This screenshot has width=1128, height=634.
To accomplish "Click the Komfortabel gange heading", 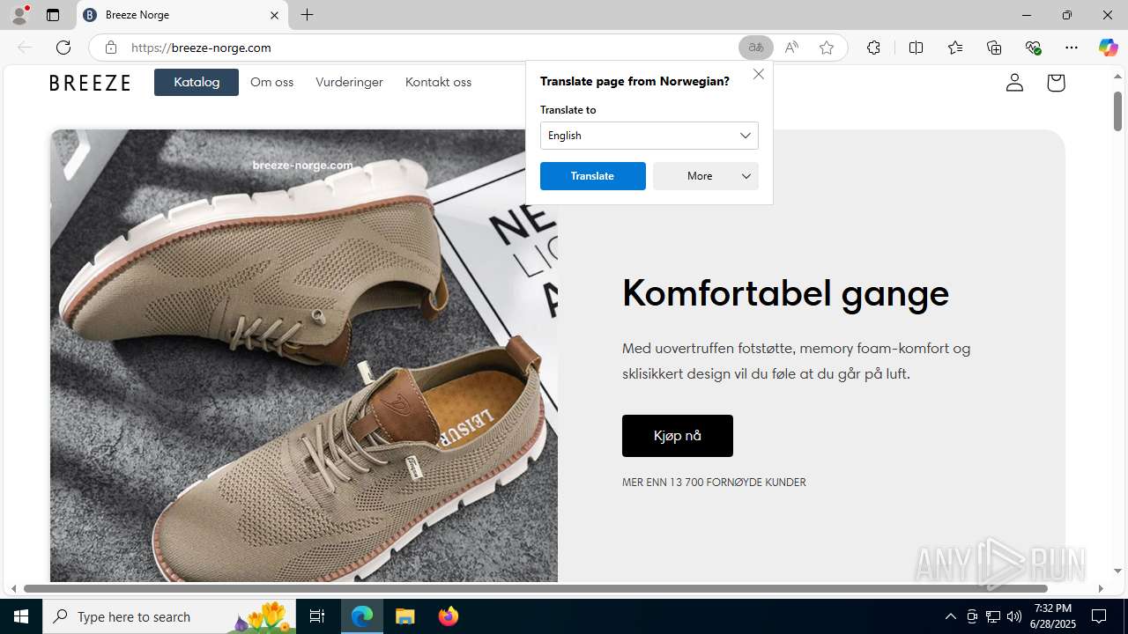I will [785, 293].
